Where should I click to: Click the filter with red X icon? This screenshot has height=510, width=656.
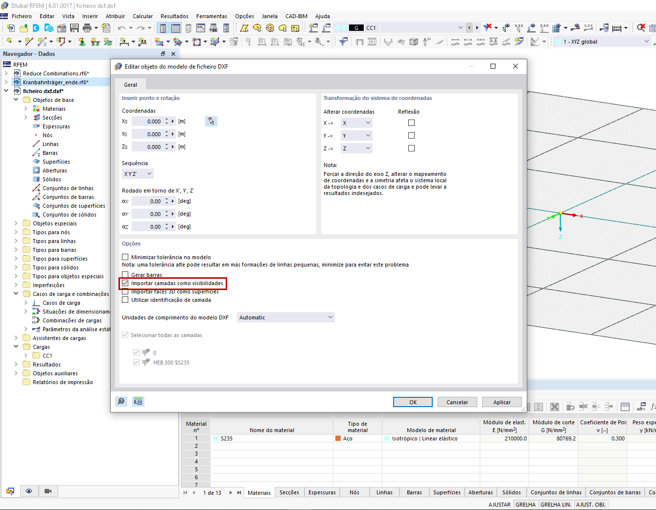pos(488,27)
